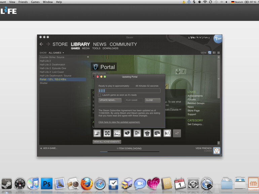Open Safari from the dock
This screenshot has height=194, width=259.
pyautogui.click(x=100, y=184)
